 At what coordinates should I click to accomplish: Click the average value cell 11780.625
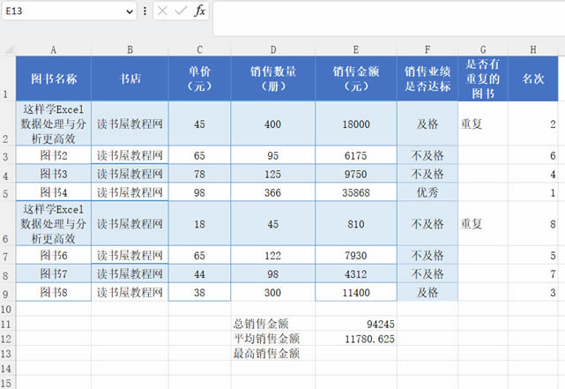point(355,339)
